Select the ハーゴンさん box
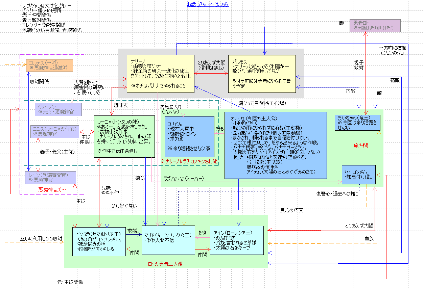The width and height of the screenshot is (423, 289). (358, 175)
